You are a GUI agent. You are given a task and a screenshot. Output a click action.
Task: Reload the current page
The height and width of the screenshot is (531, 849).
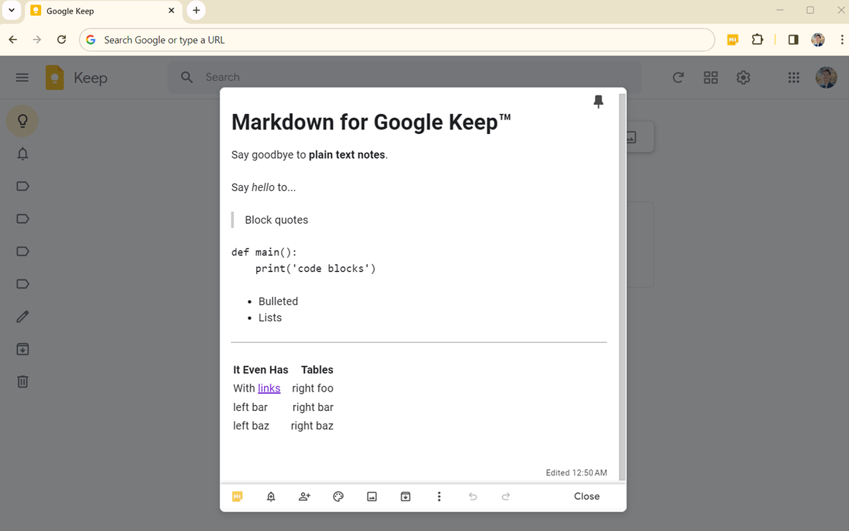(x=62, y=40)
